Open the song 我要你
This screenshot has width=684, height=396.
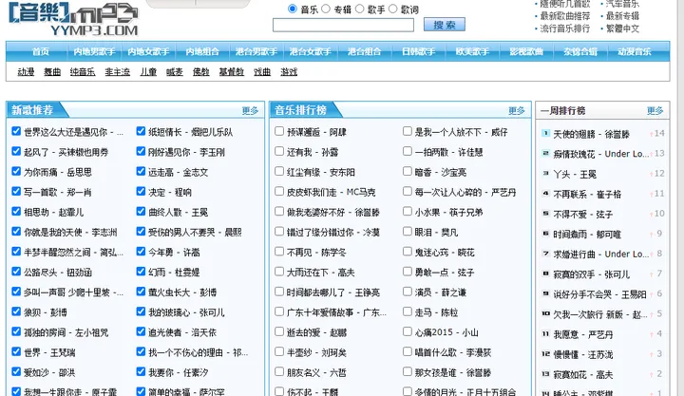coord(178,373)
